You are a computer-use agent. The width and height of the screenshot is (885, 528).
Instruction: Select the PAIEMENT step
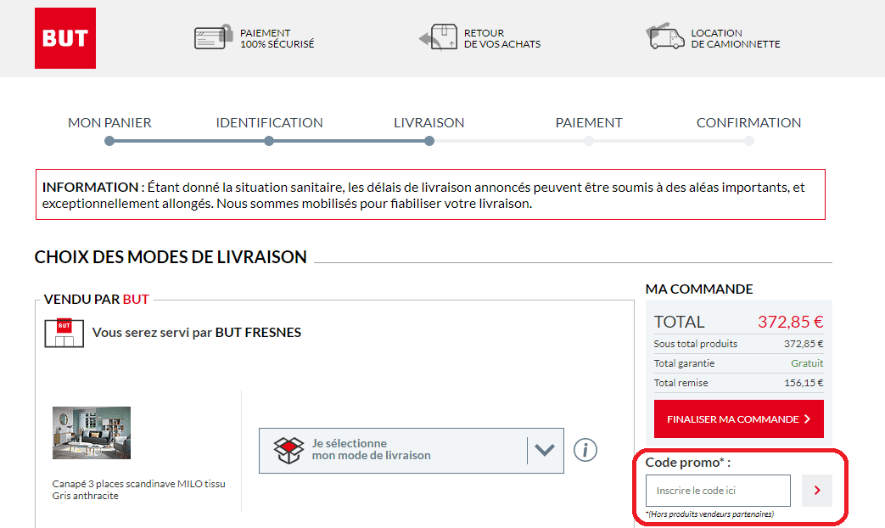(x=589, y=122)
